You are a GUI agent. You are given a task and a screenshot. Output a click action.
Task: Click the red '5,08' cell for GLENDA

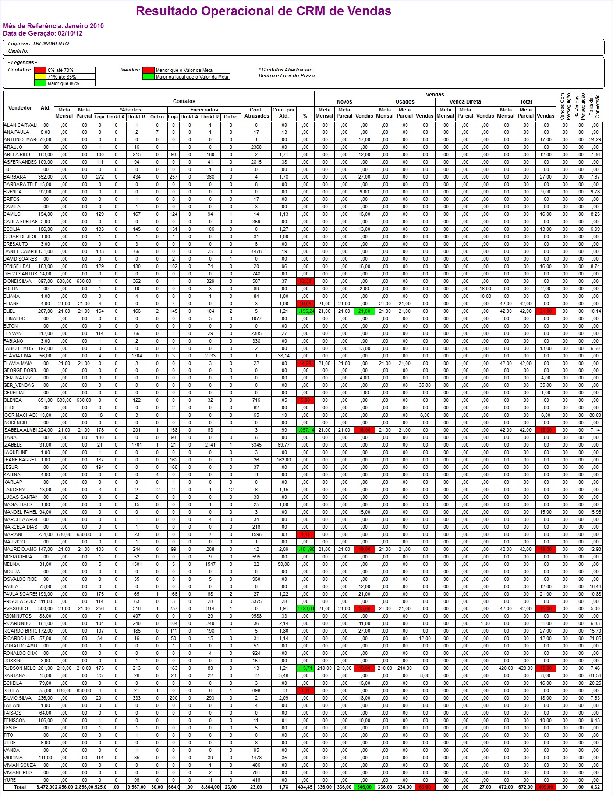pos(305,400)
